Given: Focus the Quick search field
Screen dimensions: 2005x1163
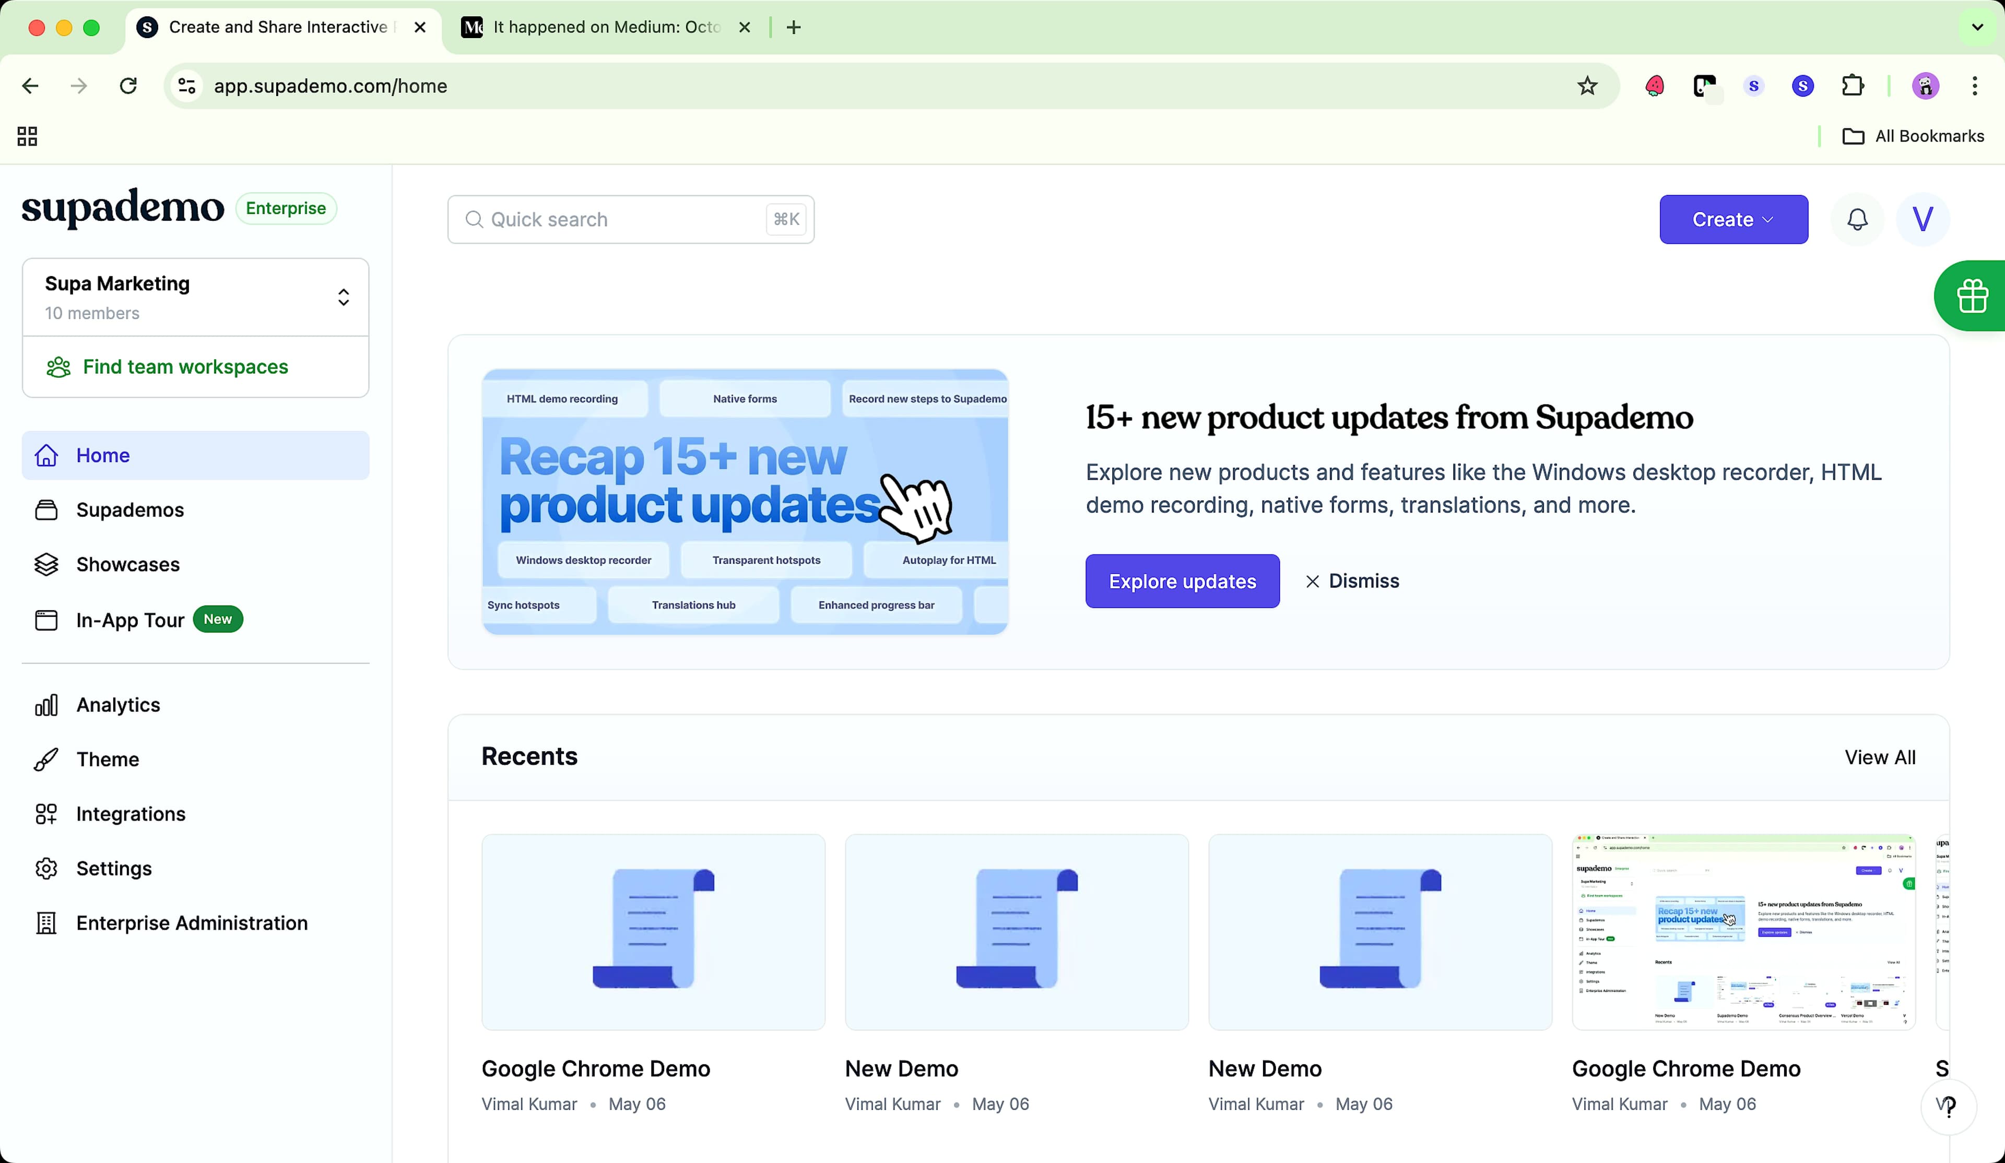Looking at the screenshot, I should [630, 220].
